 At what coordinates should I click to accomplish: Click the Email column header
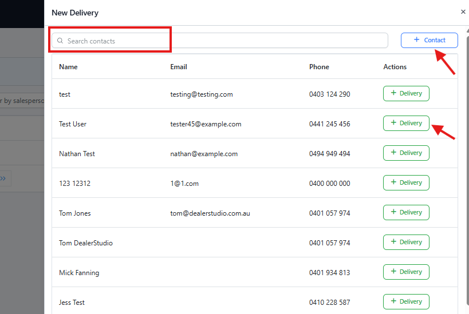tap(179, 67)
